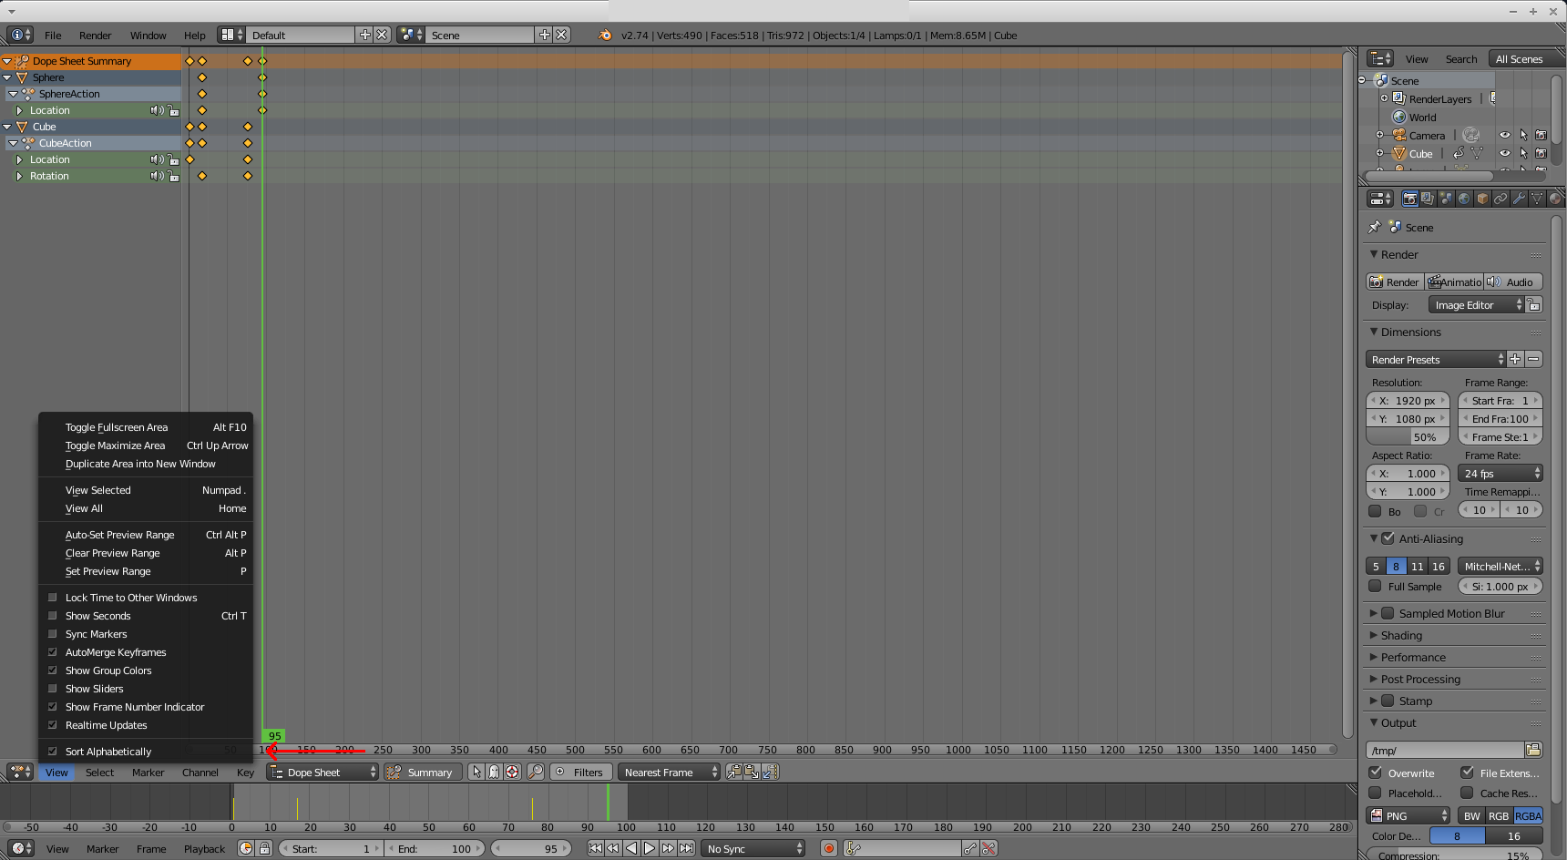Open the No Sync dropdown

click(753, 848)
